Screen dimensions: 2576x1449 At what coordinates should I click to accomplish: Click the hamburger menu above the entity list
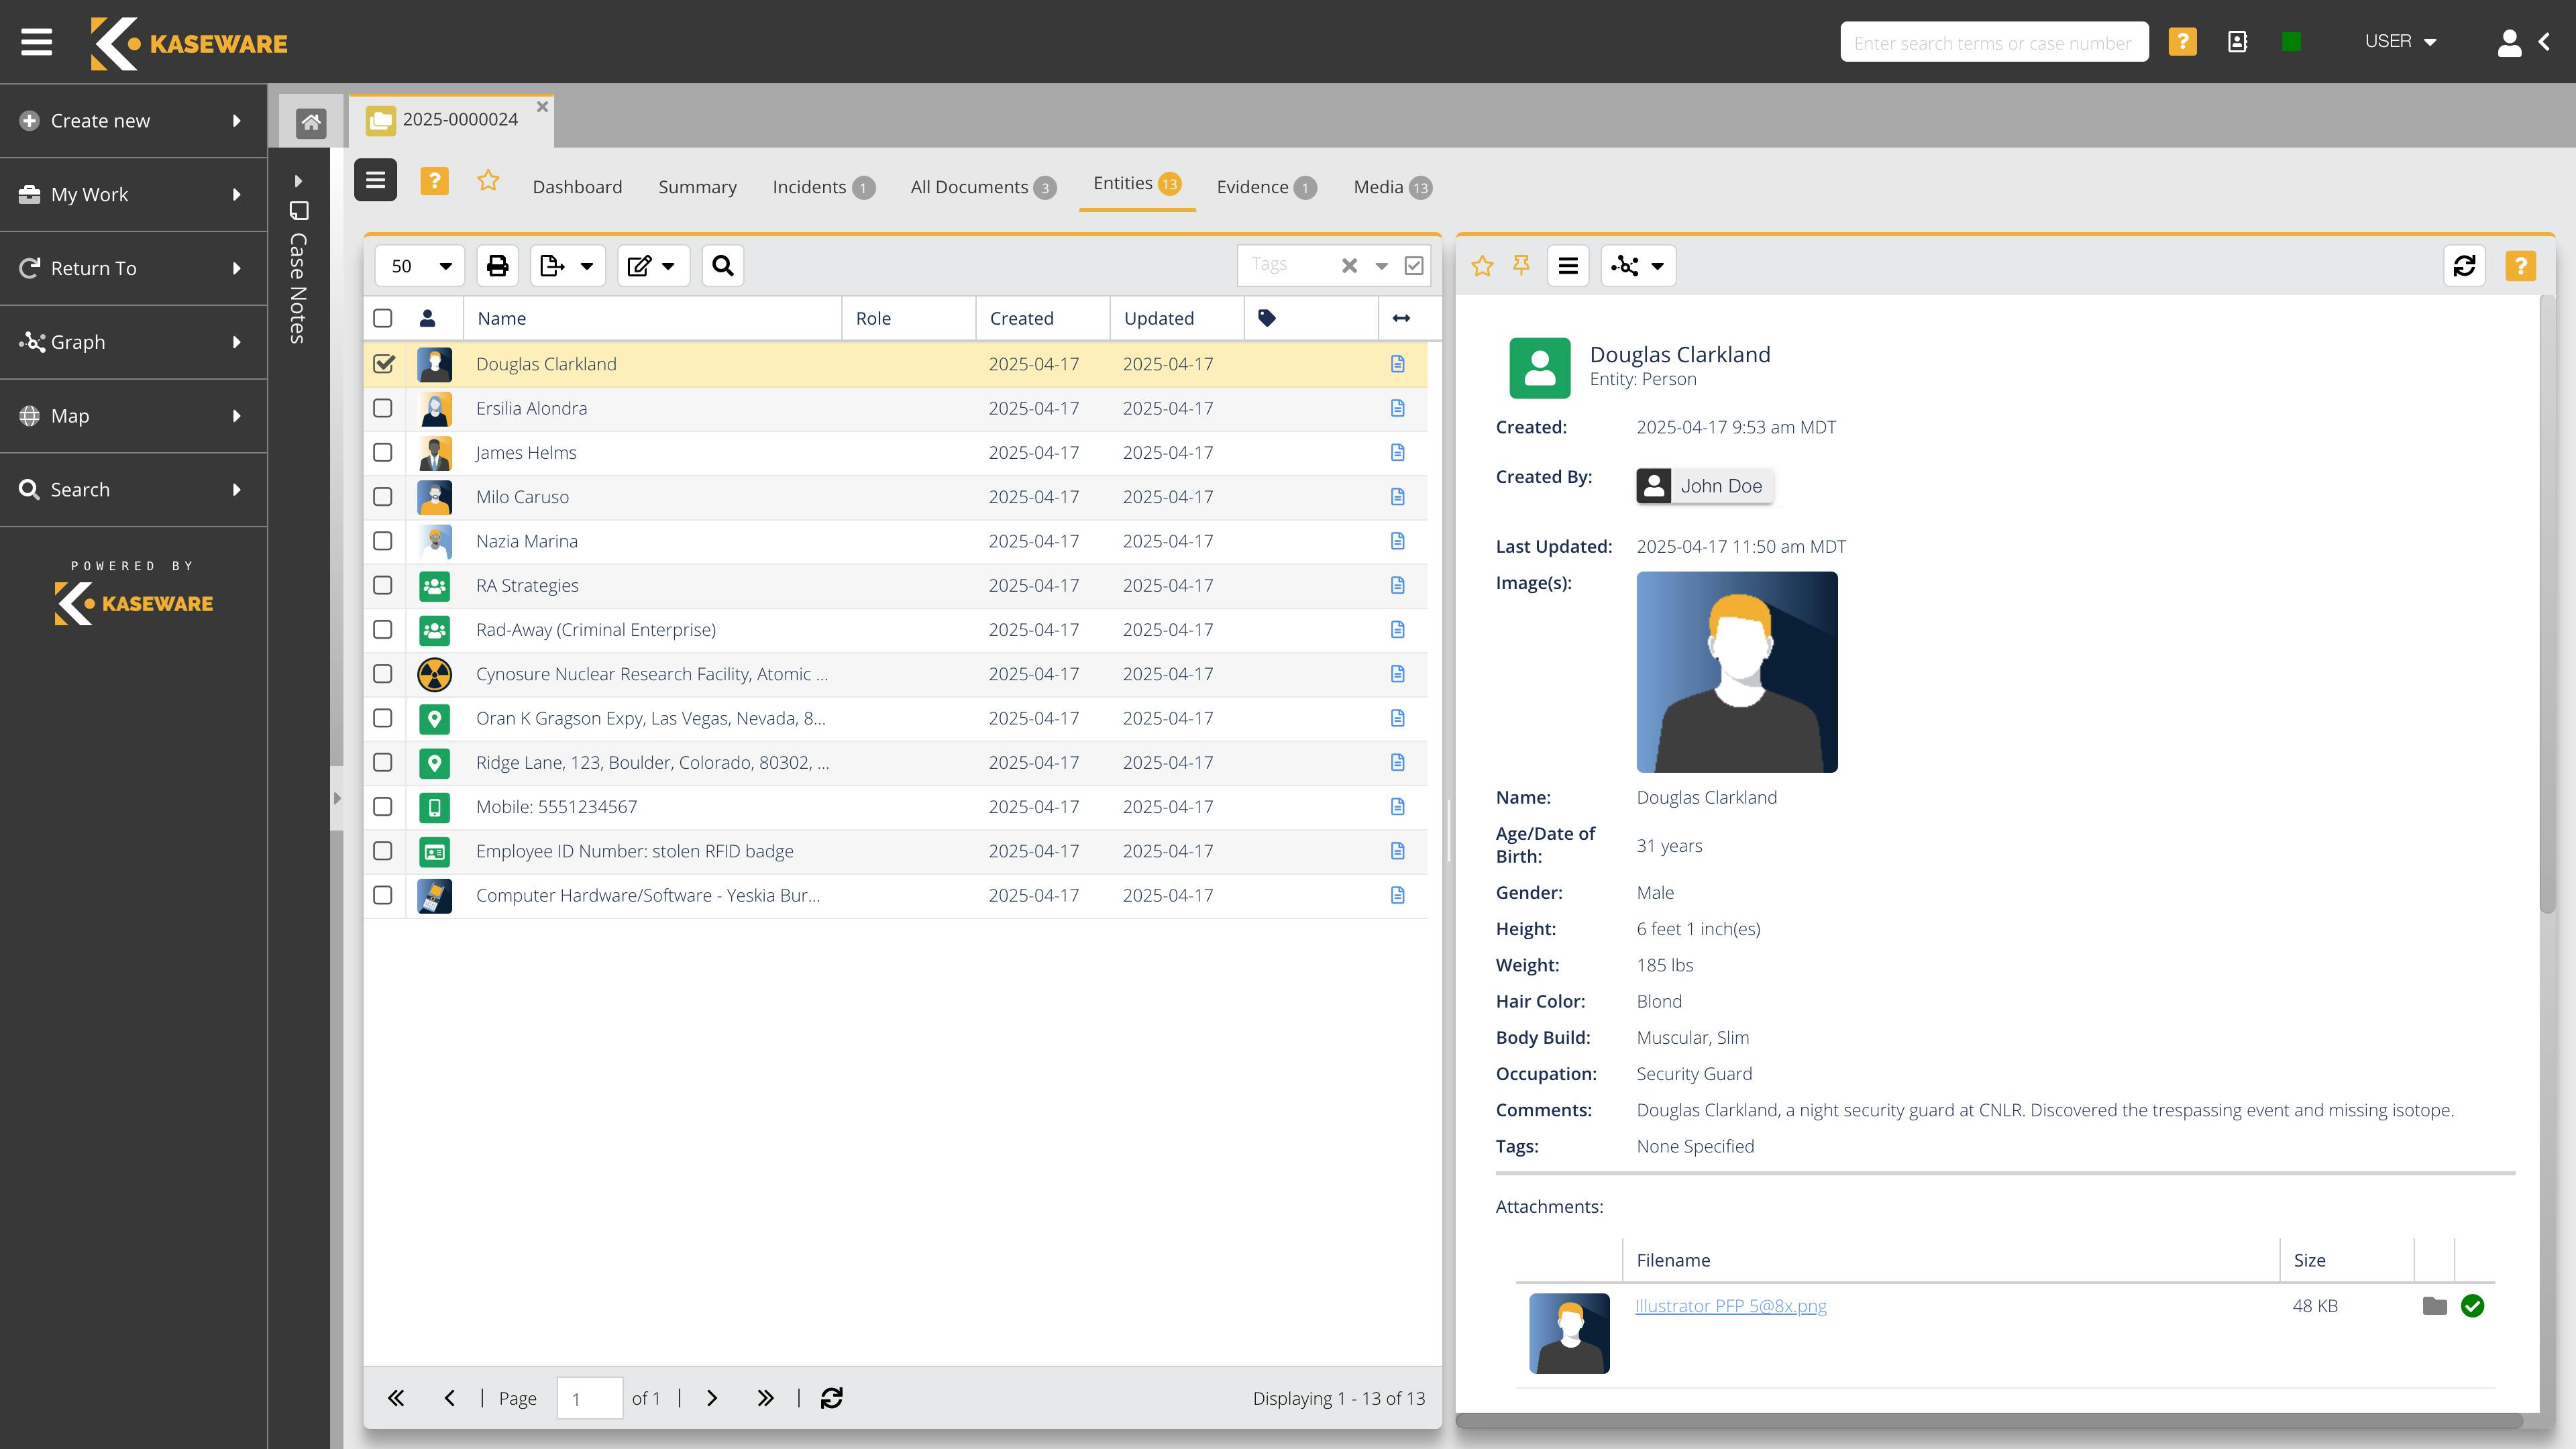coord(375,180)
